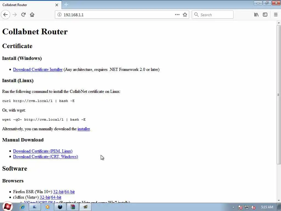281x211 pixels.
Task: Show hidden system tray icons
Action: tap(233, 207)
